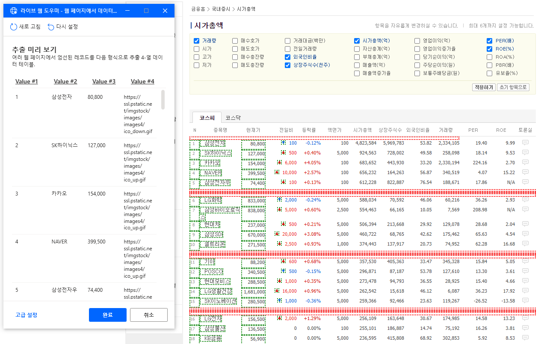This screenshot has width=544, height=344.
Task: Check the 매수호가 checkbox
Action: (x=235, y=41)
